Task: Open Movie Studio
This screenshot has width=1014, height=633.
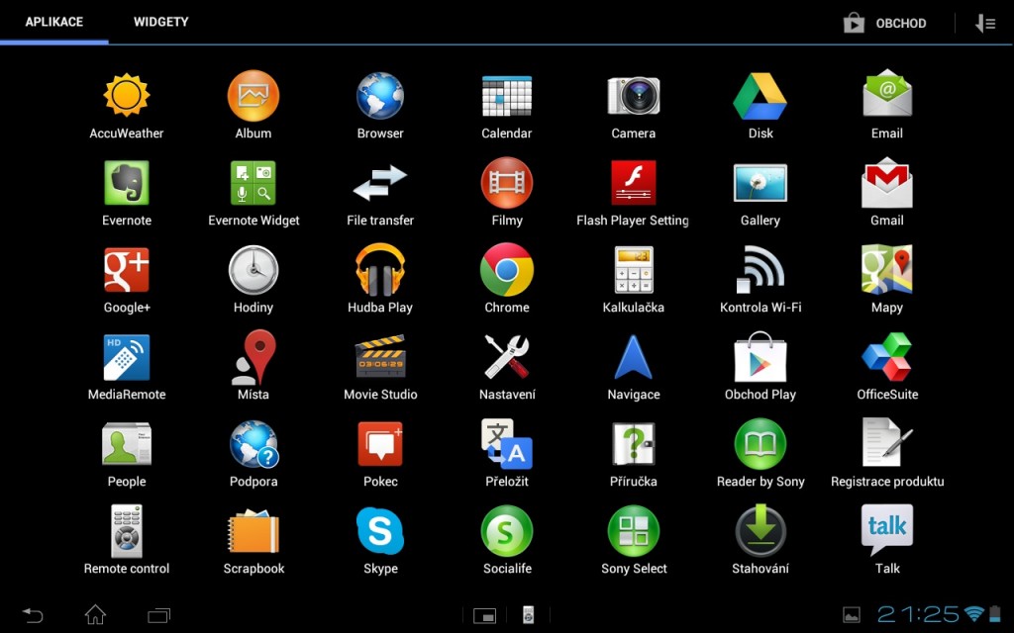Action: 380,356
